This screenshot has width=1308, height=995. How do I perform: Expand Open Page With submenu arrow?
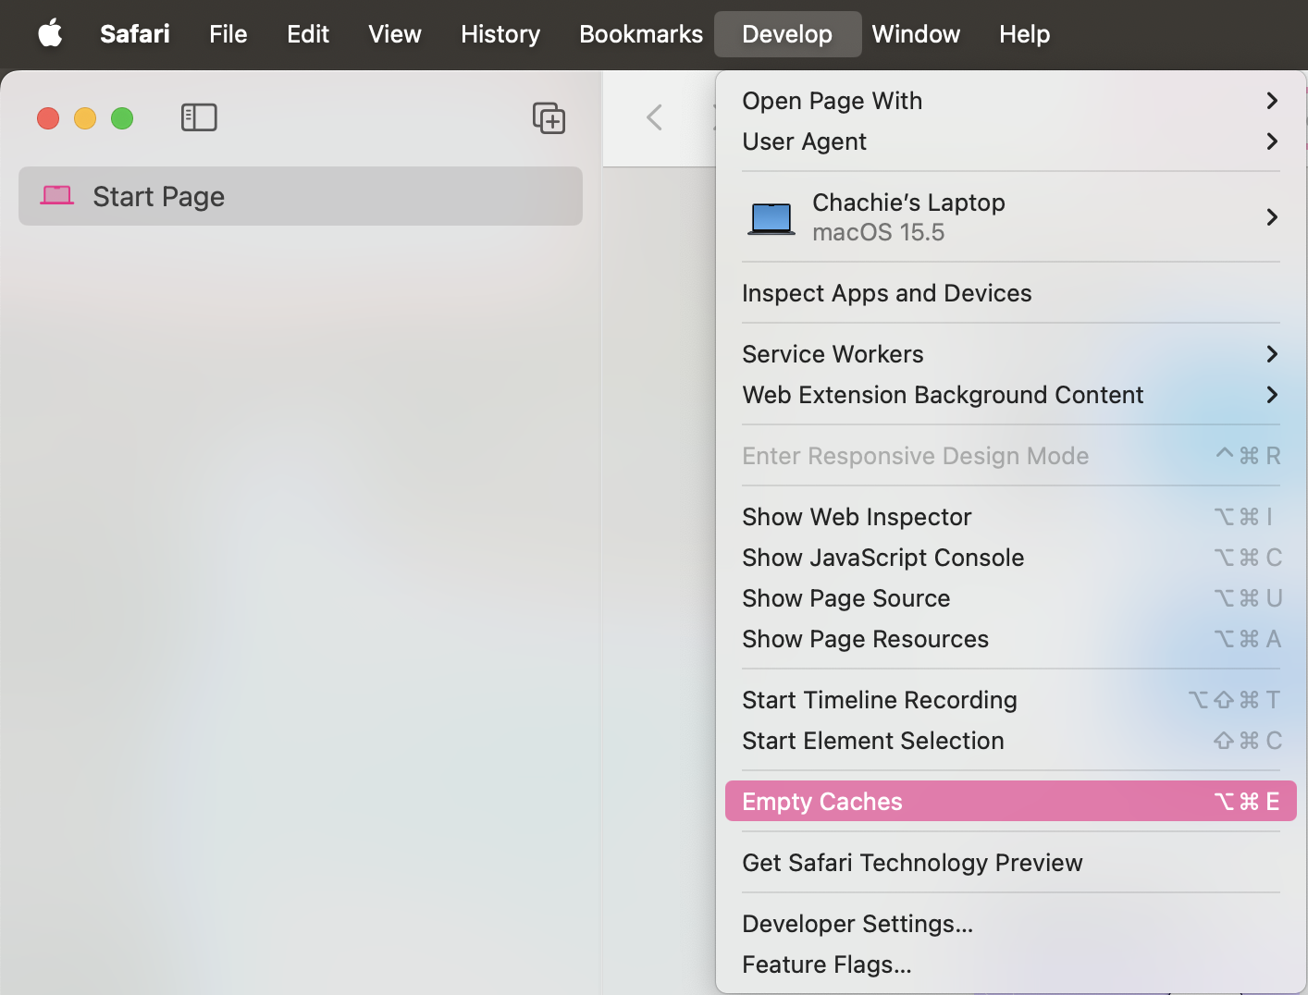point(1272,101)
